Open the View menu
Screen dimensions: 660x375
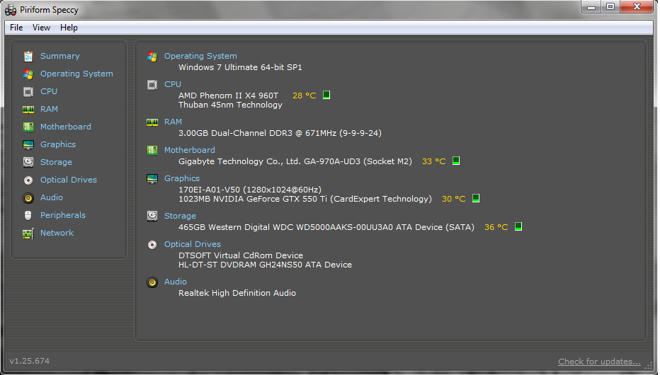click(x=41, y=28)
